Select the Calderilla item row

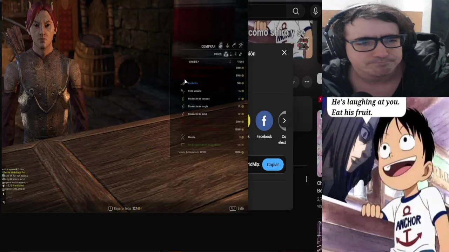point(212,83)
